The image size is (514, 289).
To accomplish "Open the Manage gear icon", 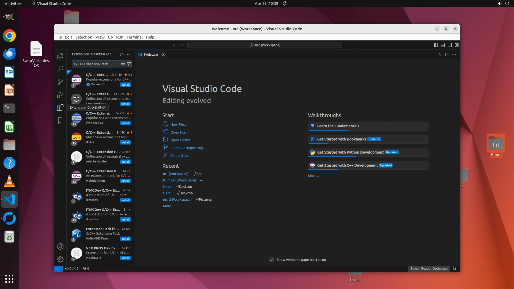I will pyautogui.click(x=60, y=259).
